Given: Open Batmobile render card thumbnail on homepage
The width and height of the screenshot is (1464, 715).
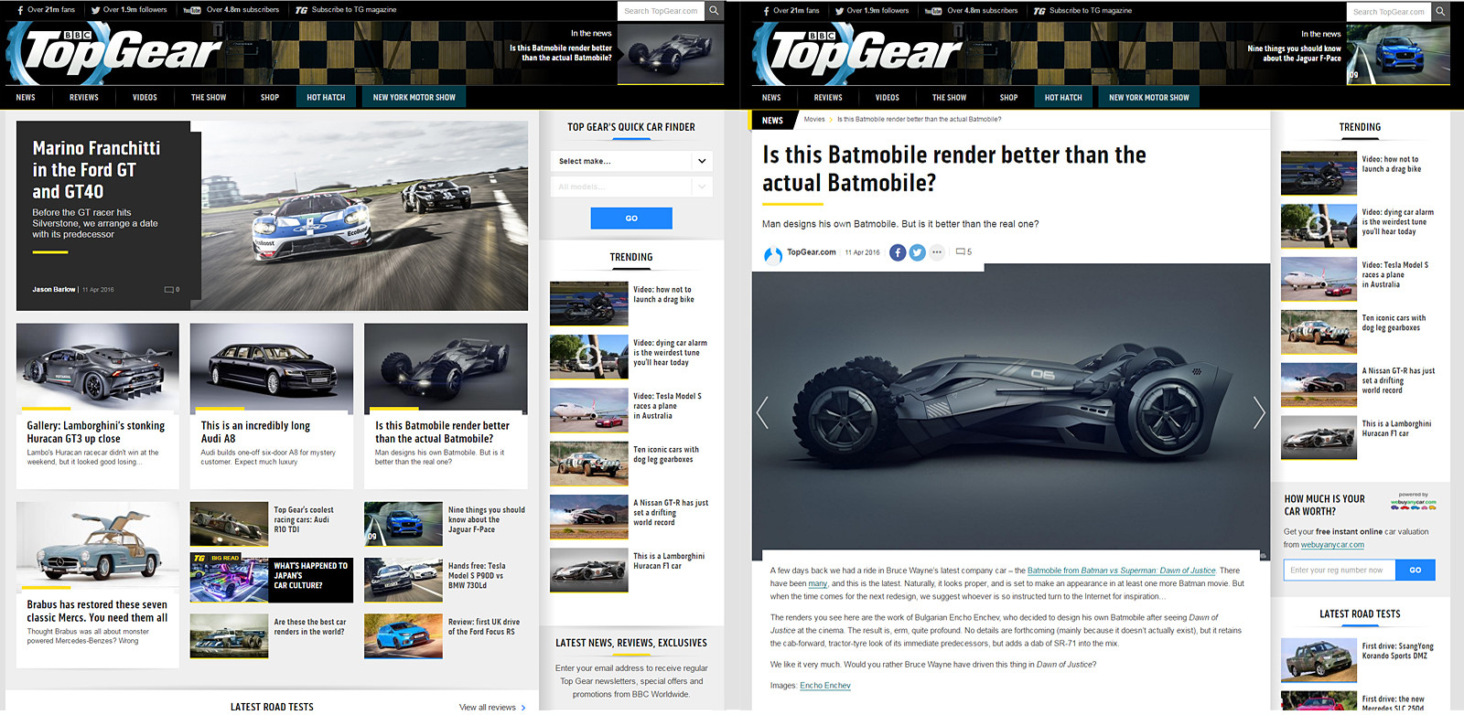Looking at the screenshot, I should coord(446,366).
